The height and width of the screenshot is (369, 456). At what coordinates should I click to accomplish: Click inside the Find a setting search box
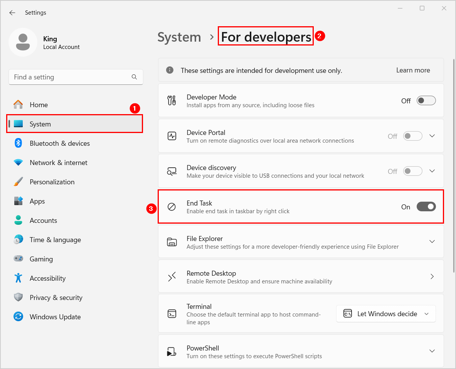coord(69,77)
